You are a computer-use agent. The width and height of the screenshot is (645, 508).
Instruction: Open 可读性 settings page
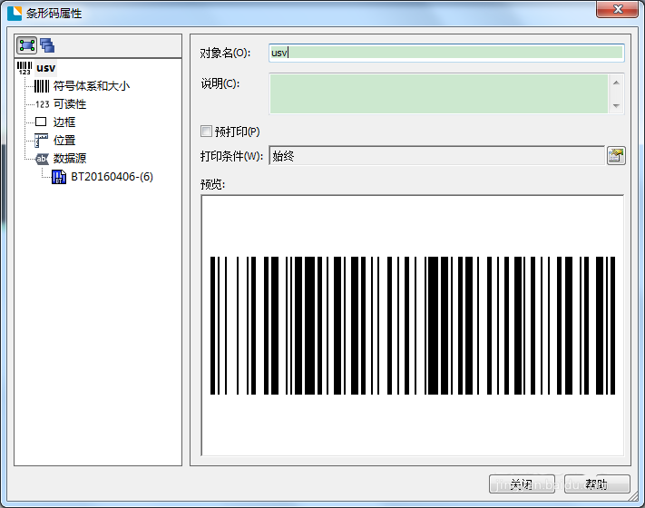coord(70,104)
